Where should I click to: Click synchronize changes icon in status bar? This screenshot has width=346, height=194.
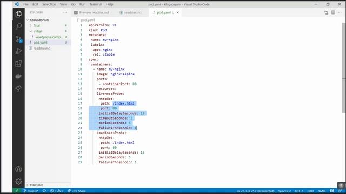[x=44, y=191]
